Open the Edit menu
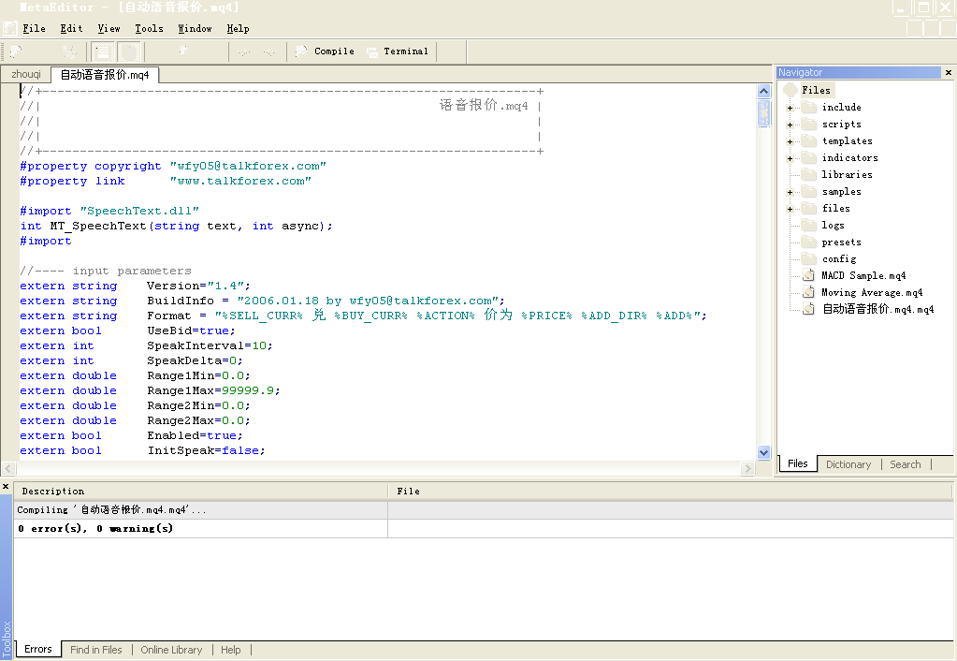This screenshot has width=957, height=661. pos(71,28)
